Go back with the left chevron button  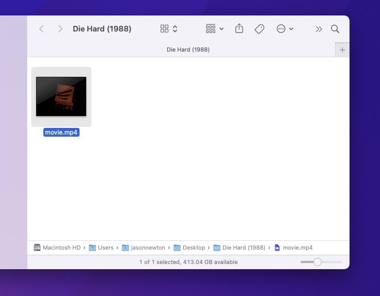click(x=41, y=29)
